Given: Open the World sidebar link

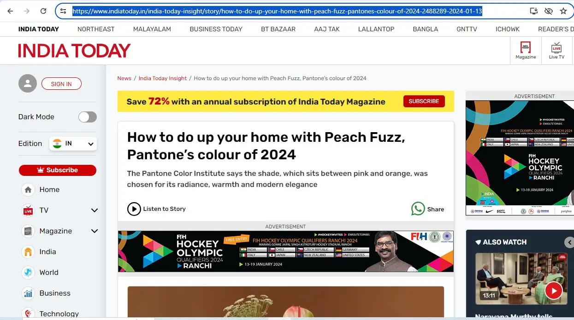Looking at the screenshot, I should coord(49,273).
